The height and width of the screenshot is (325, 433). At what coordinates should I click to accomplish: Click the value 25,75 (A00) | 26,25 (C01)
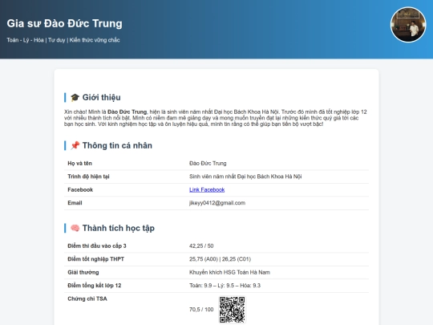tap(220, 259)
